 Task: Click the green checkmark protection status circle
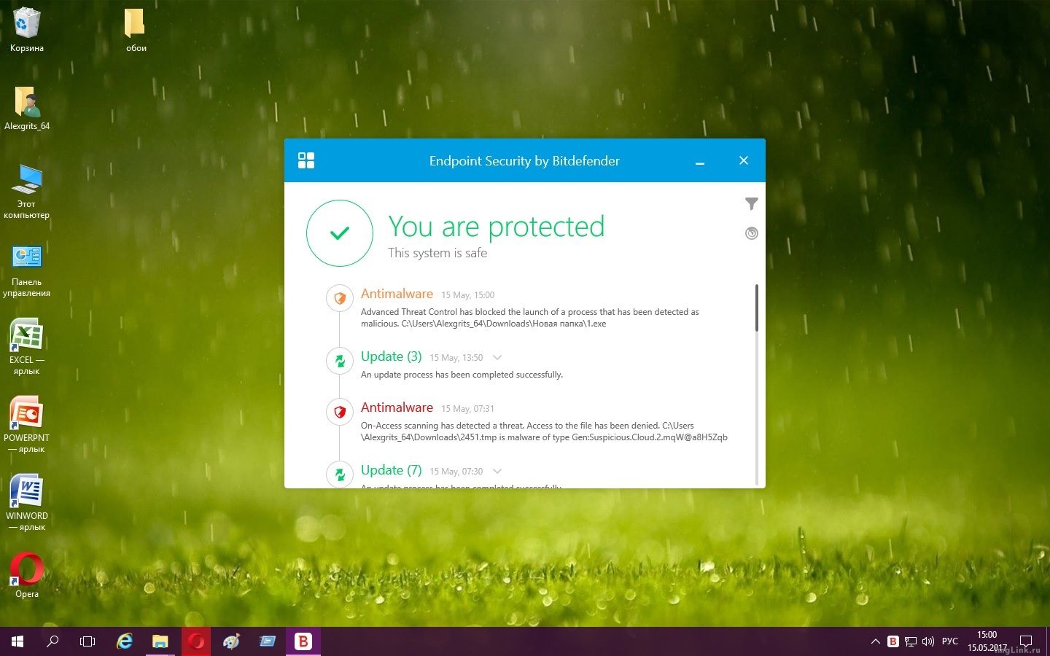click(340, 233)
